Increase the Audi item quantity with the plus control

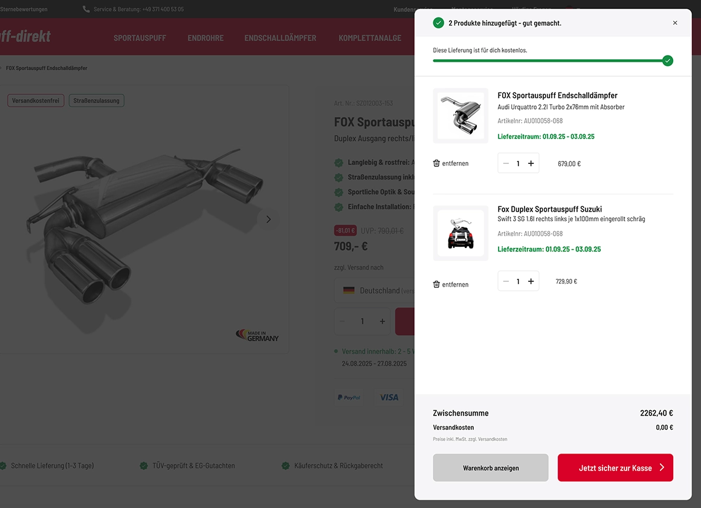tap(531, 163)
